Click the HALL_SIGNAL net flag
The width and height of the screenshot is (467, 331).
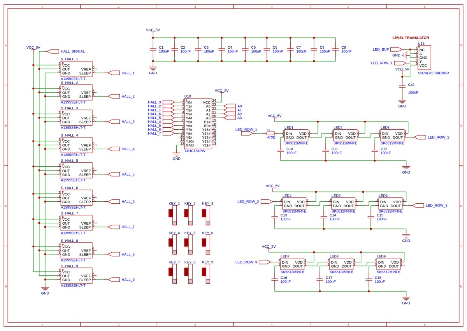(x=53, y=51)
